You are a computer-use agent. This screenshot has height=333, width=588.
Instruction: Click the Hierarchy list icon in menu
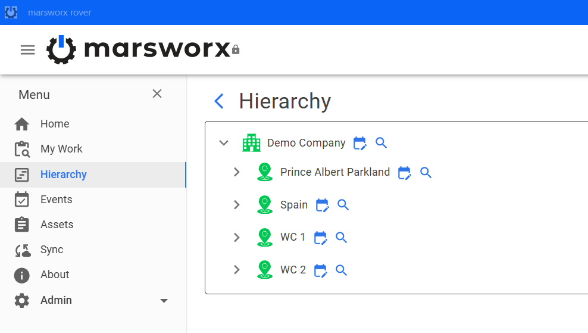click(x=22, y=175)
